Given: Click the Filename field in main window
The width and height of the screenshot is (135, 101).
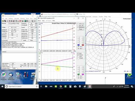Looking at the screenshot, I should pos(14,24).
